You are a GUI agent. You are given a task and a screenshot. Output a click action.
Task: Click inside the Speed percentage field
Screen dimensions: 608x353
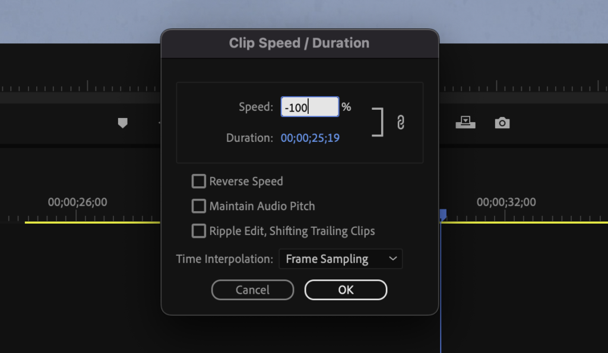pyautogui.click(x=310, y=107)
